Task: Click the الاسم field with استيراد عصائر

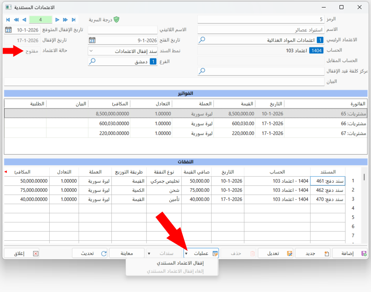Action: pyautogui.click(x=261, y=30)
